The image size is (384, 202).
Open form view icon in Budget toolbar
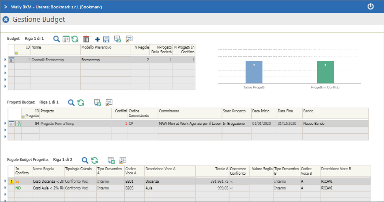(x=66, y=39)
